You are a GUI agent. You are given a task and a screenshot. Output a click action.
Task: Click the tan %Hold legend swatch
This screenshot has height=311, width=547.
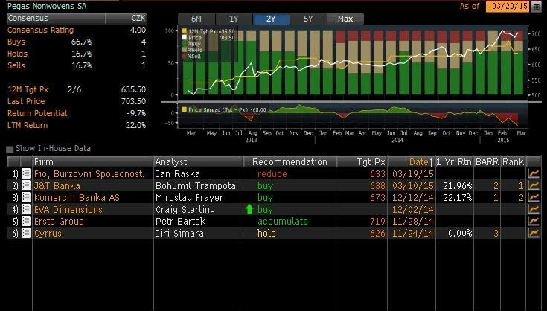(x=185, y=50)
